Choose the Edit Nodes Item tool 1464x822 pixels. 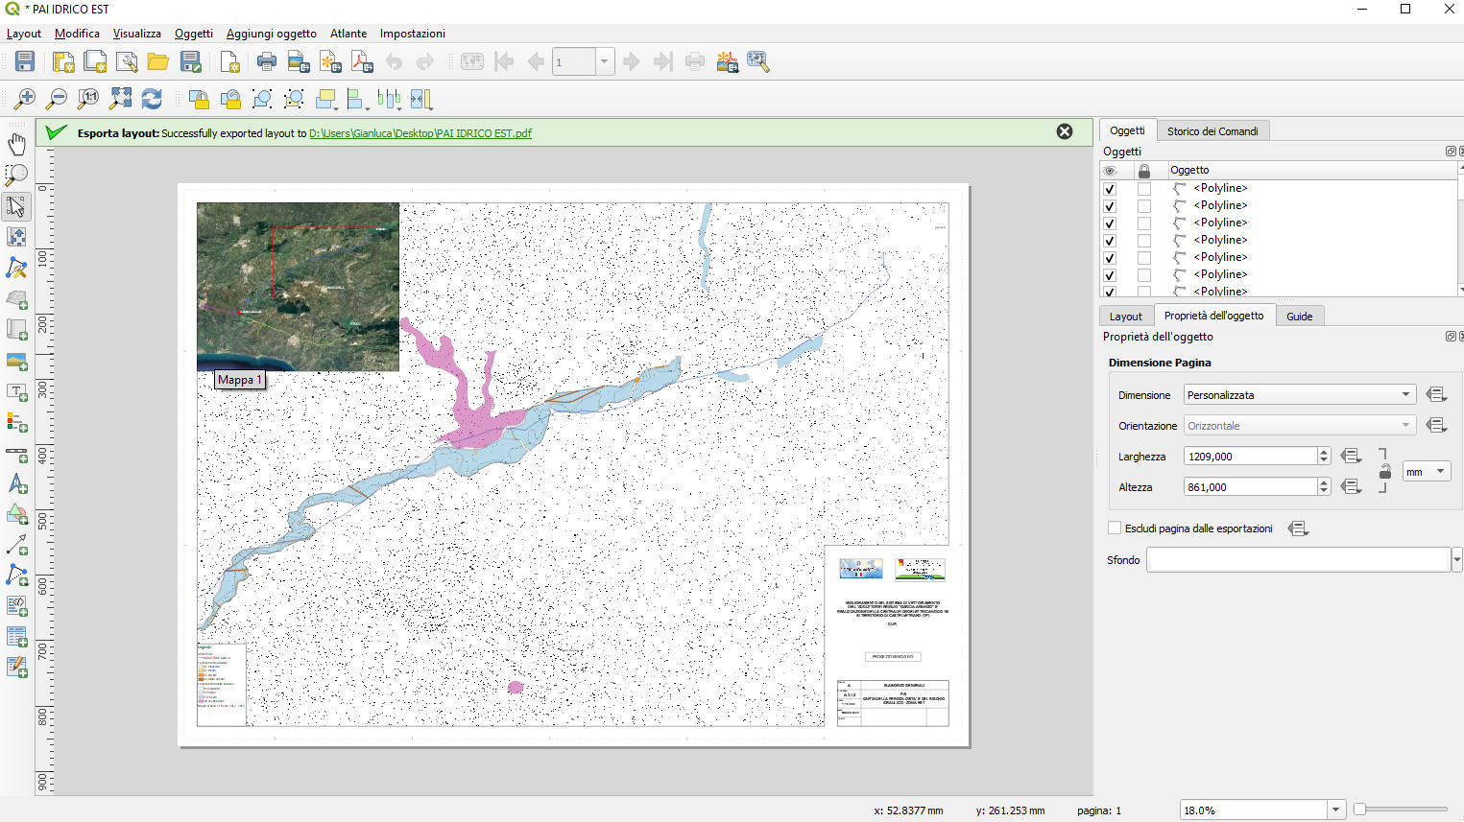point(16,267)
